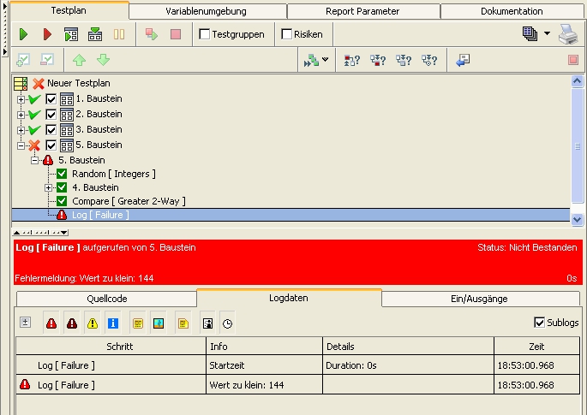Select the Wert zu klein: 144 log row
Screen dimensions: 587x415
246,385
